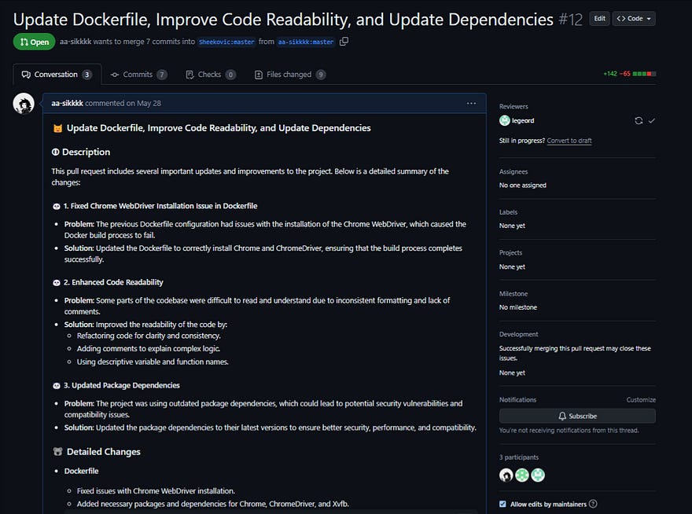
Task: Click the aa-sikkkk:master head branch link
Action: pyautogui.click(x=306, y=42)
